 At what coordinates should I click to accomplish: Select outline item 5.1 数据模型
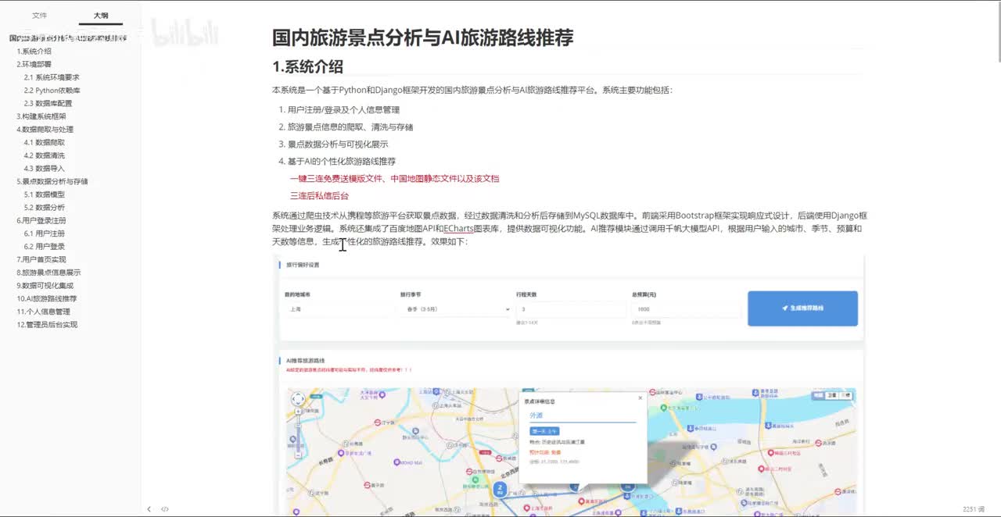pos(45,194)
